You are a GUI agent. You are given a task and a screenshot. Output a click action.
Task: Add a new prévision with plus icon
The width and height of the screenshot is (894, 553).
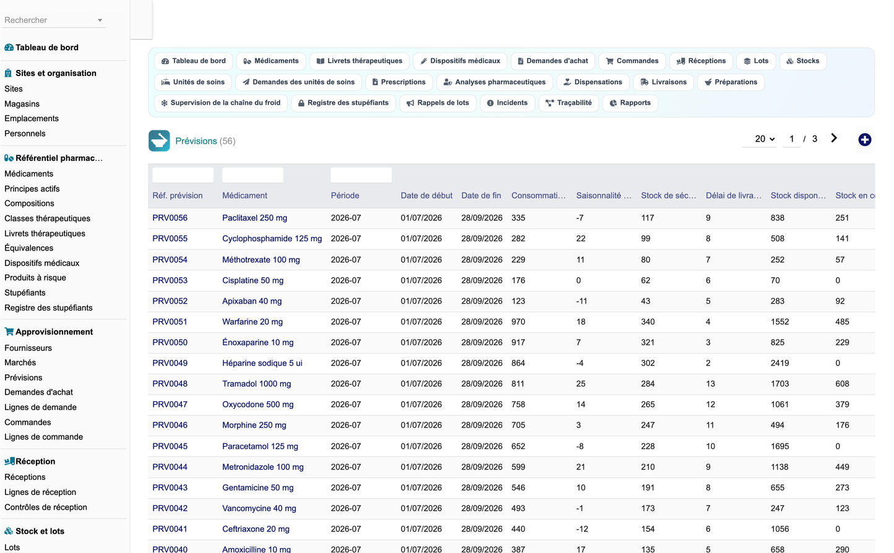(865, 140)
